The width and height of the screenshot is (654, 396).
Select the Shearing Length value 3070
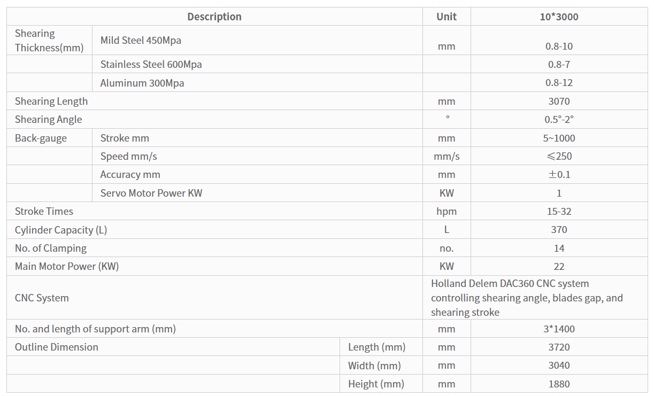coord(559,101)
